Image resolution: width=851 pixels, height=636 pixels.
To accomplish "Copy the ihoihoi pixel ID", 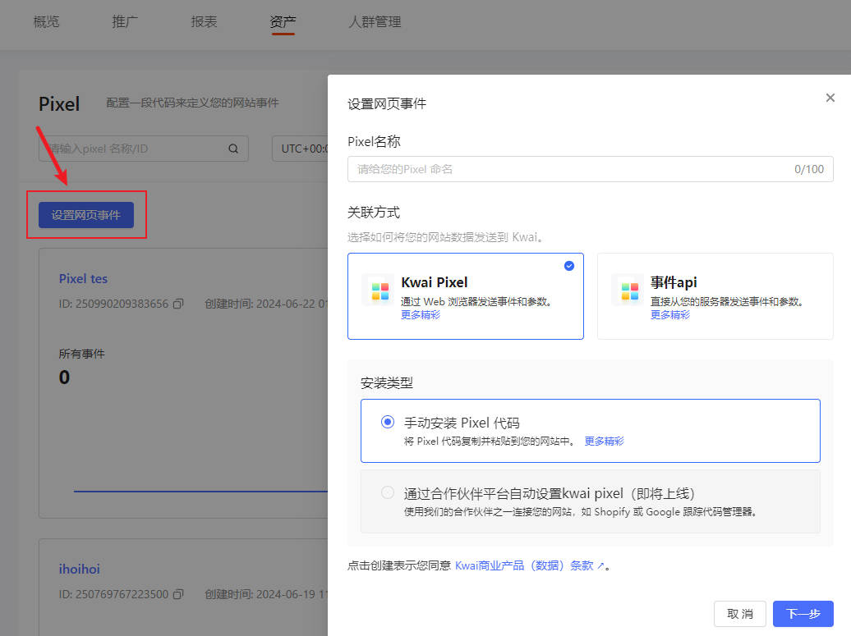I will click(178, 594).
